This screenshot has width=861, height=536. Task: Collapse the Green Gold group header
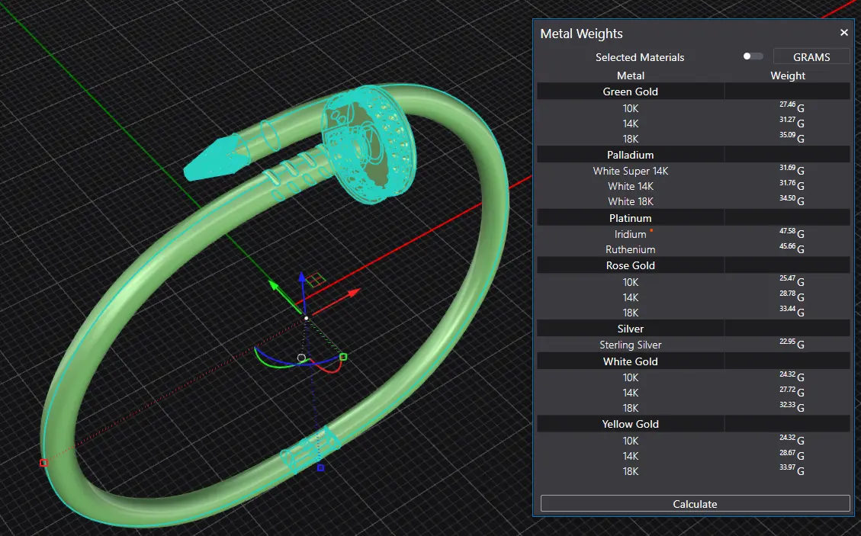(630, 91)
